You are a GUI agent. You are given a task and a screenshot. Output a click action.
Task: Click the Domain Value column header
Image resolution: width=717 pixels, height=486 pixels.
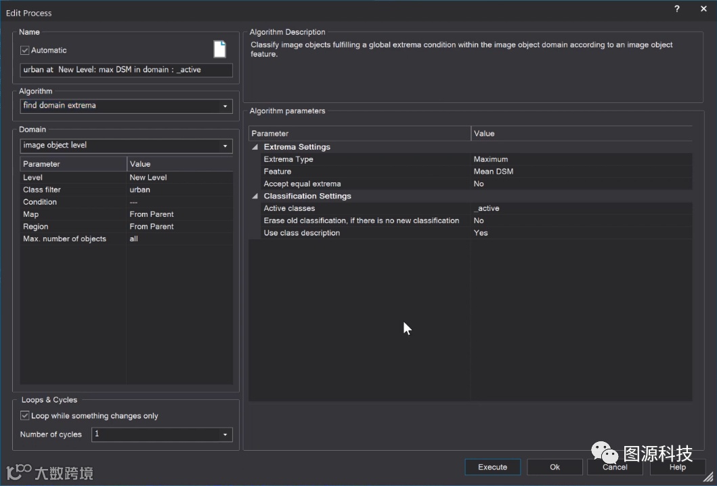(x=179, y=164)
